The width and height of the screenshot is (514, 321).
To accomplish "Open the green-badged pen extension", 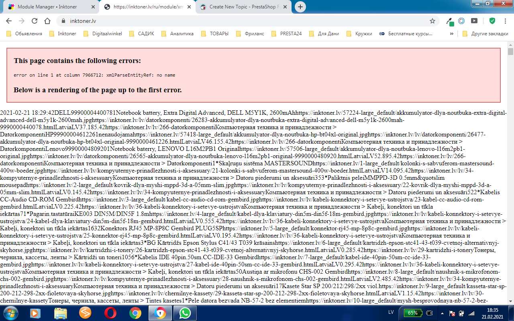I will pos(450,21).
